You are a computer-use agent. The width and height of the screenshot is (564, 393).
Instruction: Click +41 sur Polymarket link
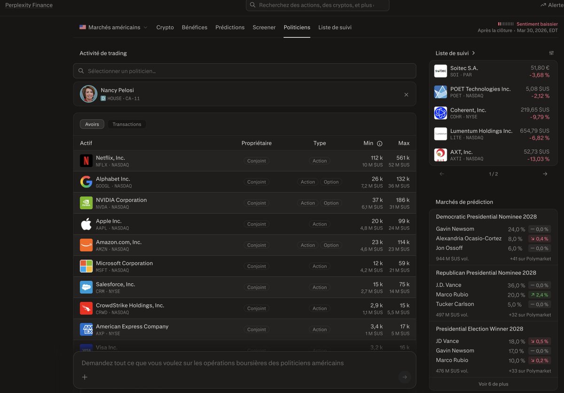pyautogui.click(x=530, y=259)
